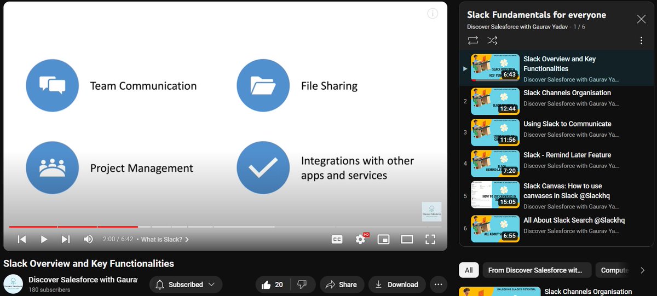
Task: Like the video with 20 likes
Action: point(273,285)
